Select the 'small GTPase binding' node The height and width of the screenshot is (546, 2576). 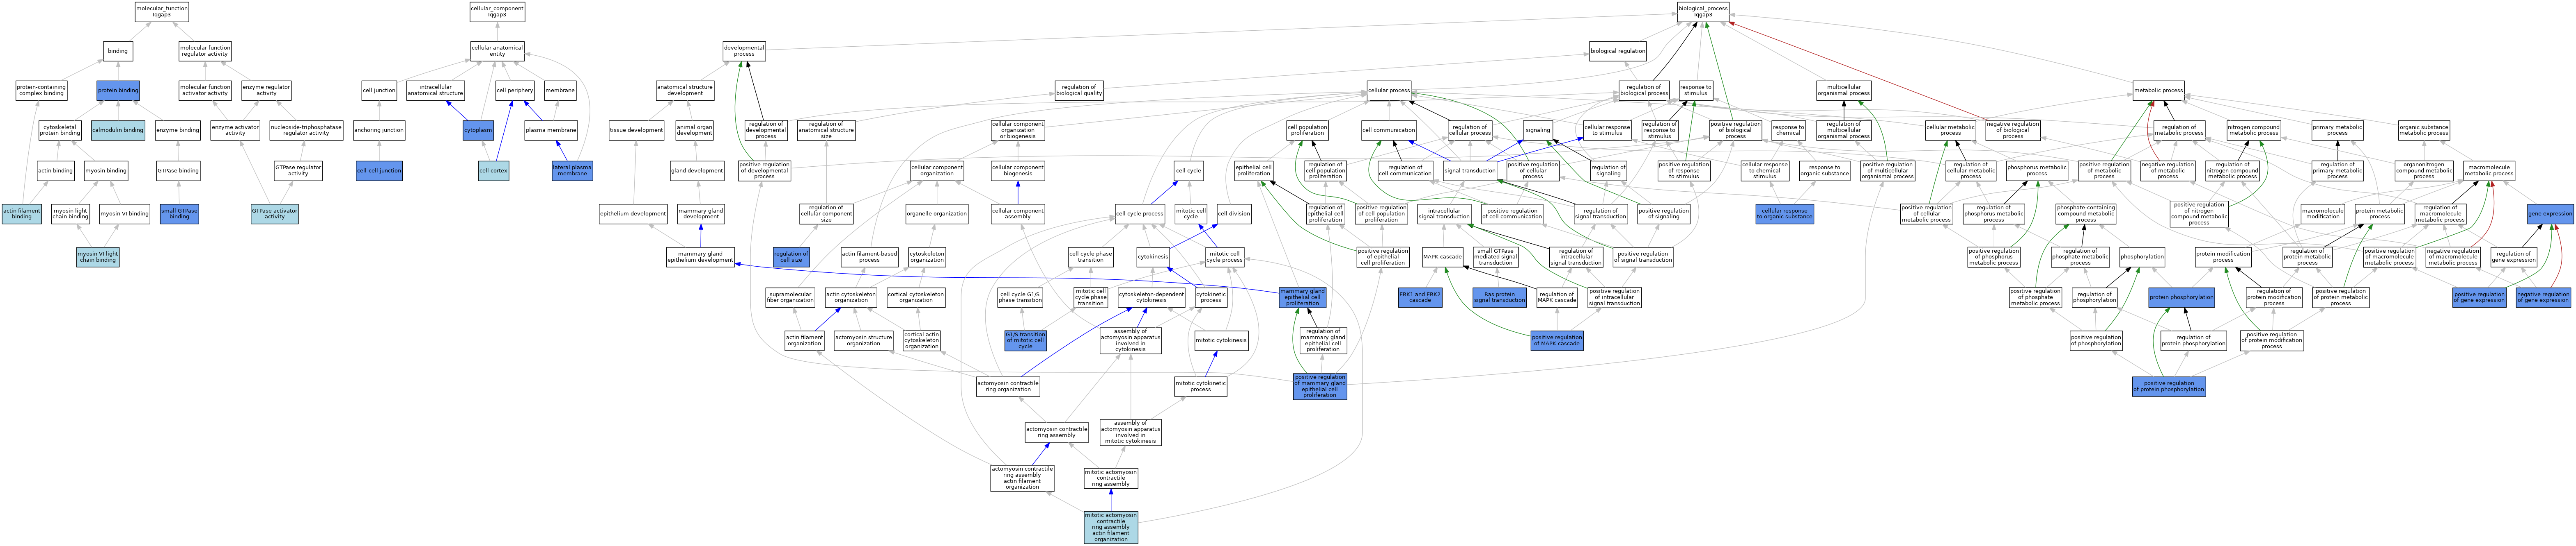pos(179,214)
